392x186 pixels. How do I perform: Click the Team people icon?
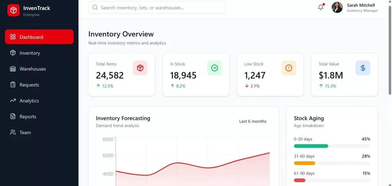(13, 133)
